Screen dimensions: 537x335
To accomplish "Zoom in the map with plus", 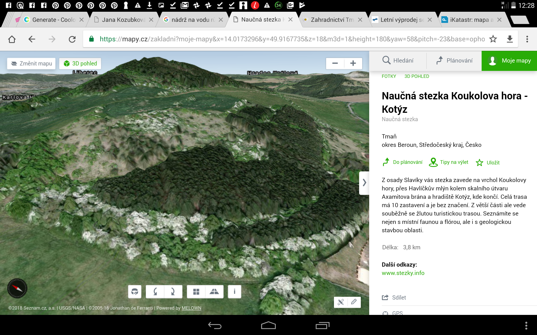I will point(353,63).
